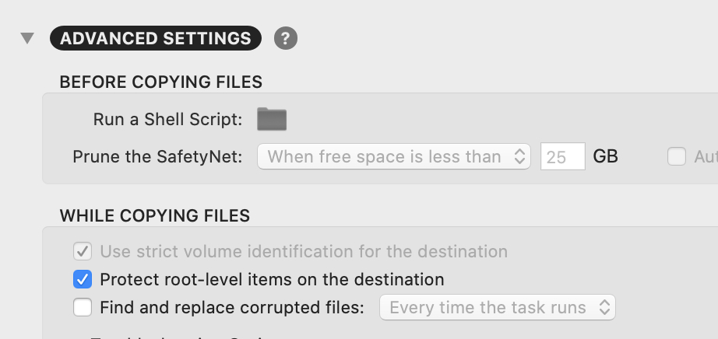Click the BEFORE COPYING FILES section heading

160,82
